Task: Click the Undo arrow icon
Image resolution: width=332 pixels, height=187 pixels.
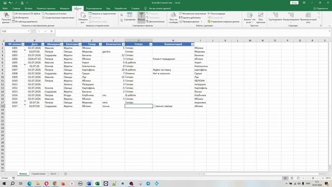Action: pyautogui.click(x=10, y=3)
